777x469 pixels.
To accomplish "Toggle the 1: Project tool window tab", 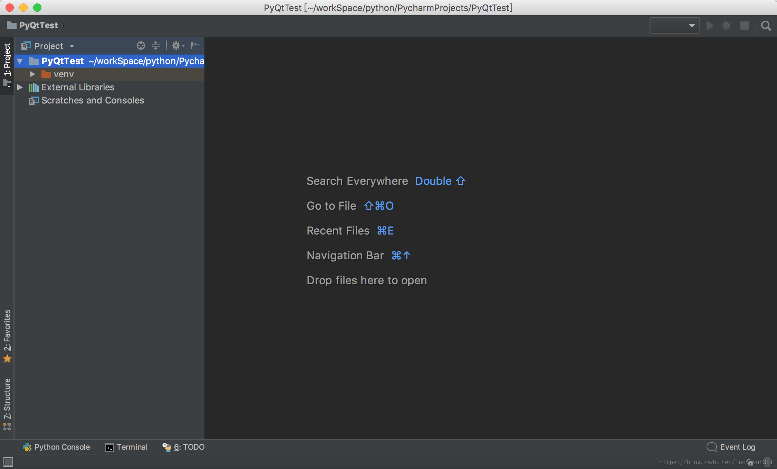I will [x=7, y=66].
